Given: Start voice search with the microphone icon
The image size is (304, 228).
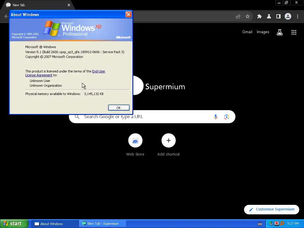Looking at the screenshot, I should click(x=216, y=117).
